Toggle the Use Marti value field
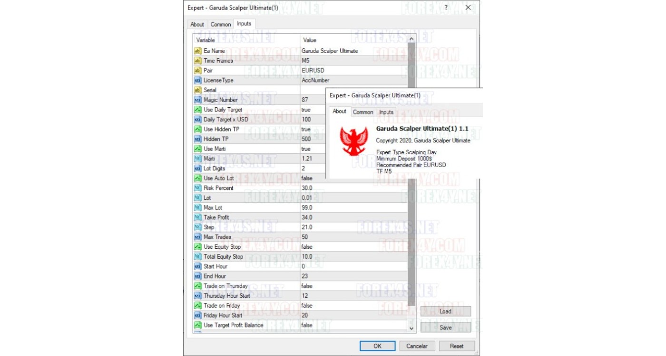The width and height of the screenshot is (666, 356). click(313, 149)
